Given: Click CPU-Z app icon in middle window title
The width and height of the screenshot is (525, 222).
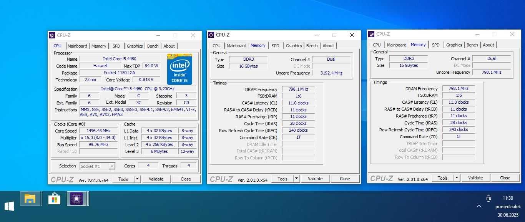Looking at the screenshot, I should pyautogui.click(x=211, y=35).
